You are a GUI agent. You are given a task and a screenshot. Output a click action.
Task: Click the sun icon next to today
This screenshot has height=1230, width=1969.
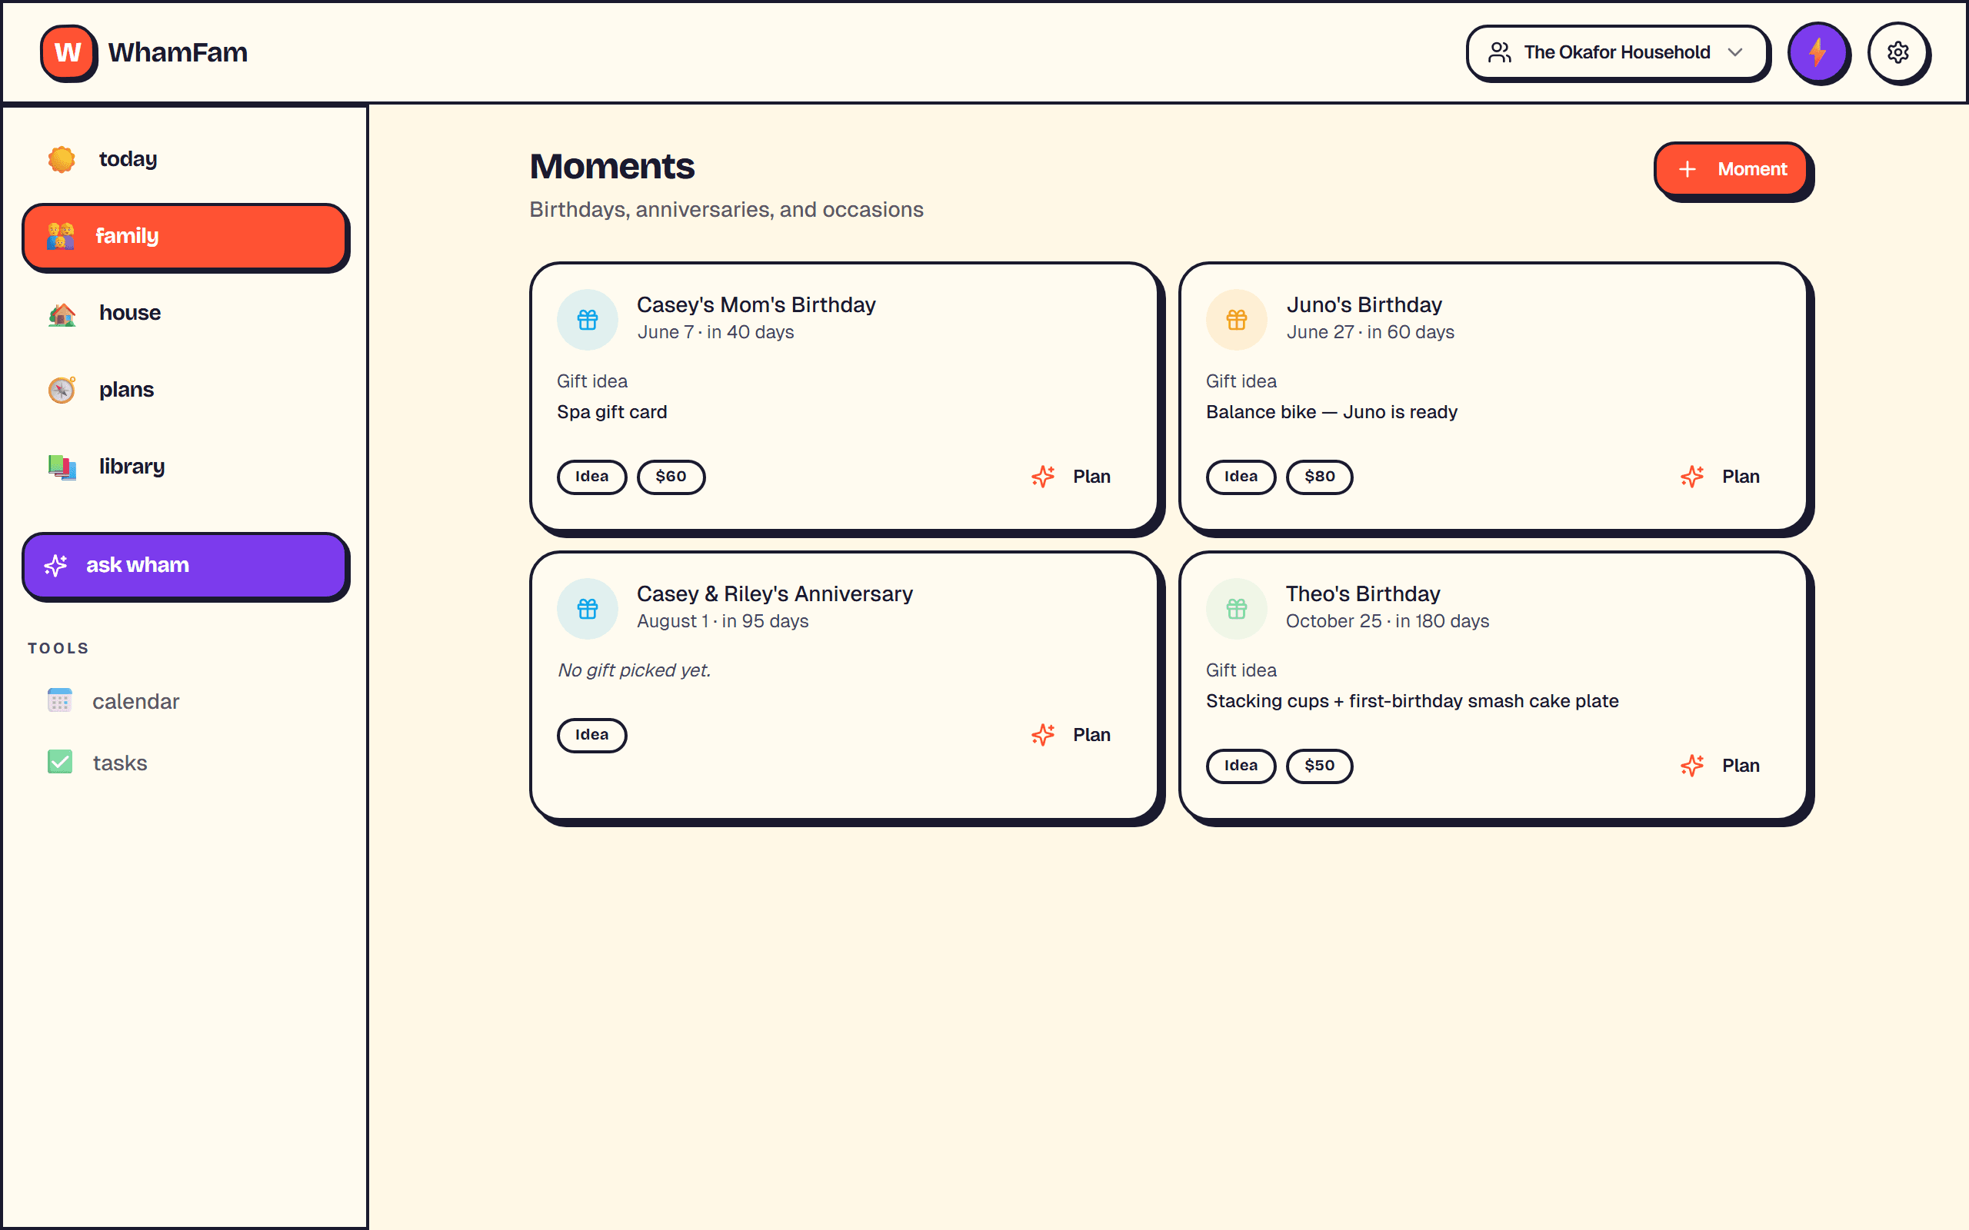coord(62,158)
